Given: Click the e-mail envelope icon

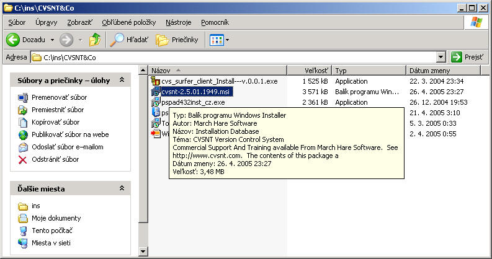Looking at the screenshot, I should [x=23, y=147].
